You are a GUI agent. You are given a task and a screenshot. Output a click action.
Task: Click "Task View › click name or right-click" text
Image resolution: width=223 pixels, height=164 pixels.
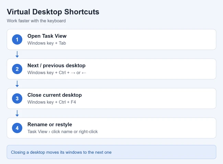pos(62,132)
